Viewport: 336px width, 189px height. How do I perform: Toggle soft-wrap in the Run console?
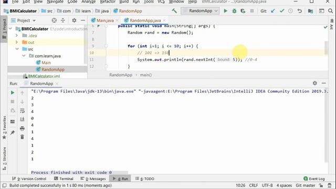[22, 111]
